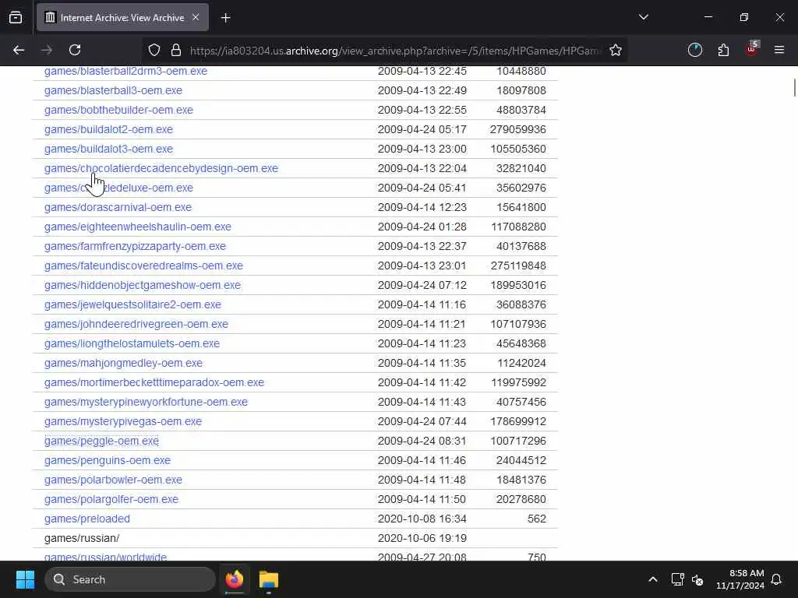Click the 2009-04-24 07:12 timestamp
The image size is (798, 598).
coord(422,285)
